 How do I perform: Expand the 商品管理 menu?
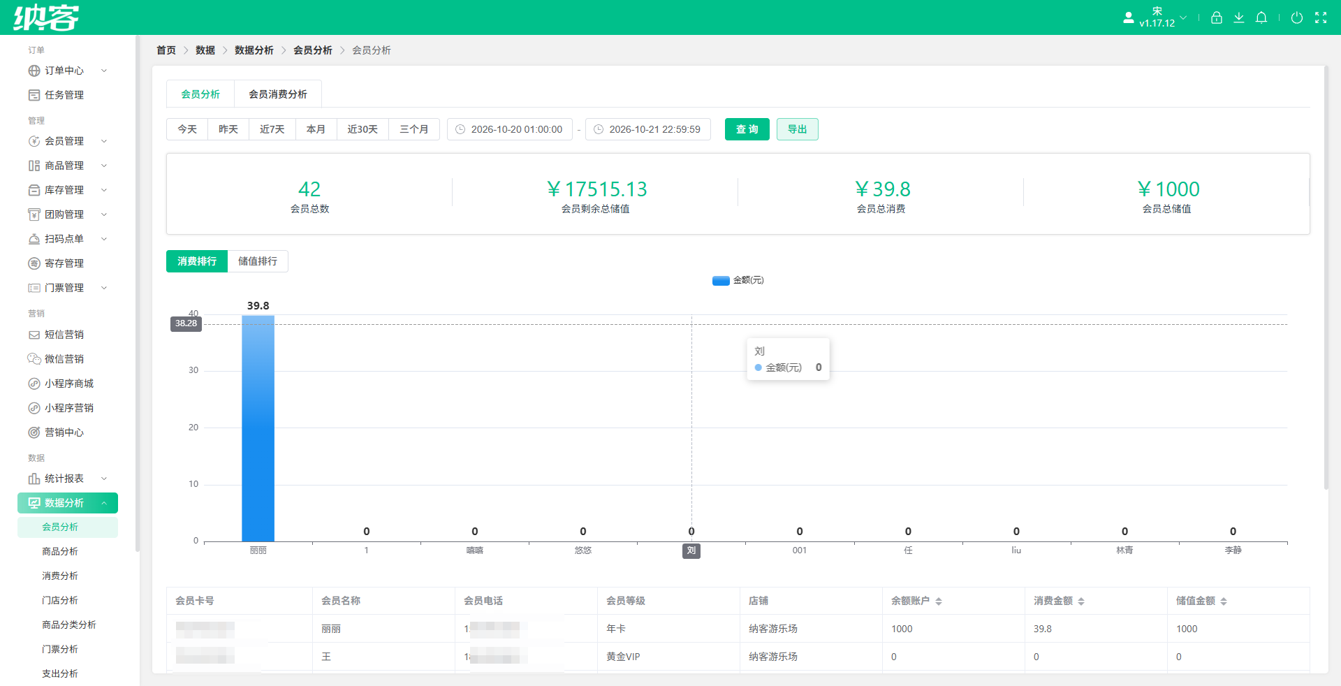(68, 166)
